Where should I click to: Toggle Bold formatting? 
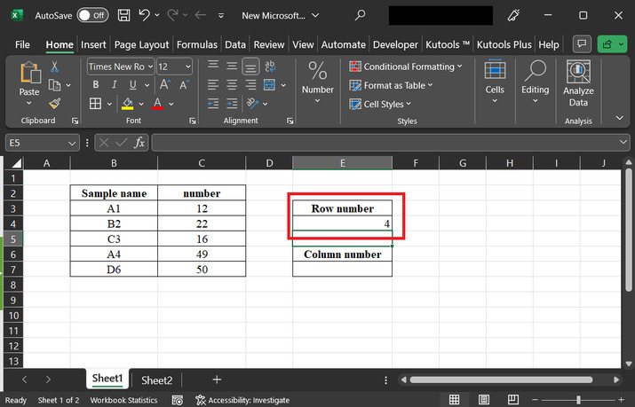coord(96,85)
